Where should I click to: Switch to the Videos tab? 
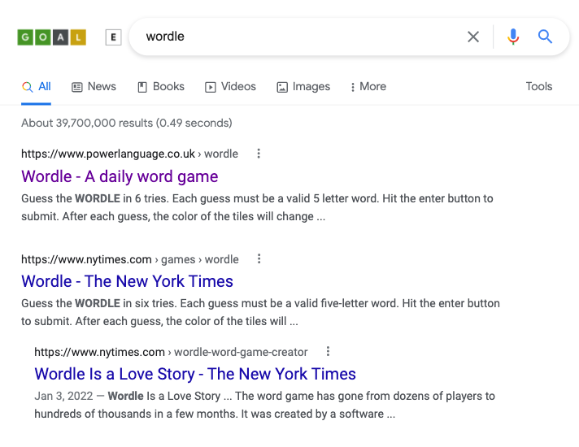coord(230,87)
